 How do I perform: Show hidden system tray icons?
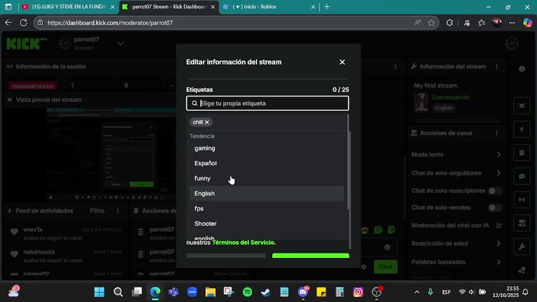click(417, 292)
